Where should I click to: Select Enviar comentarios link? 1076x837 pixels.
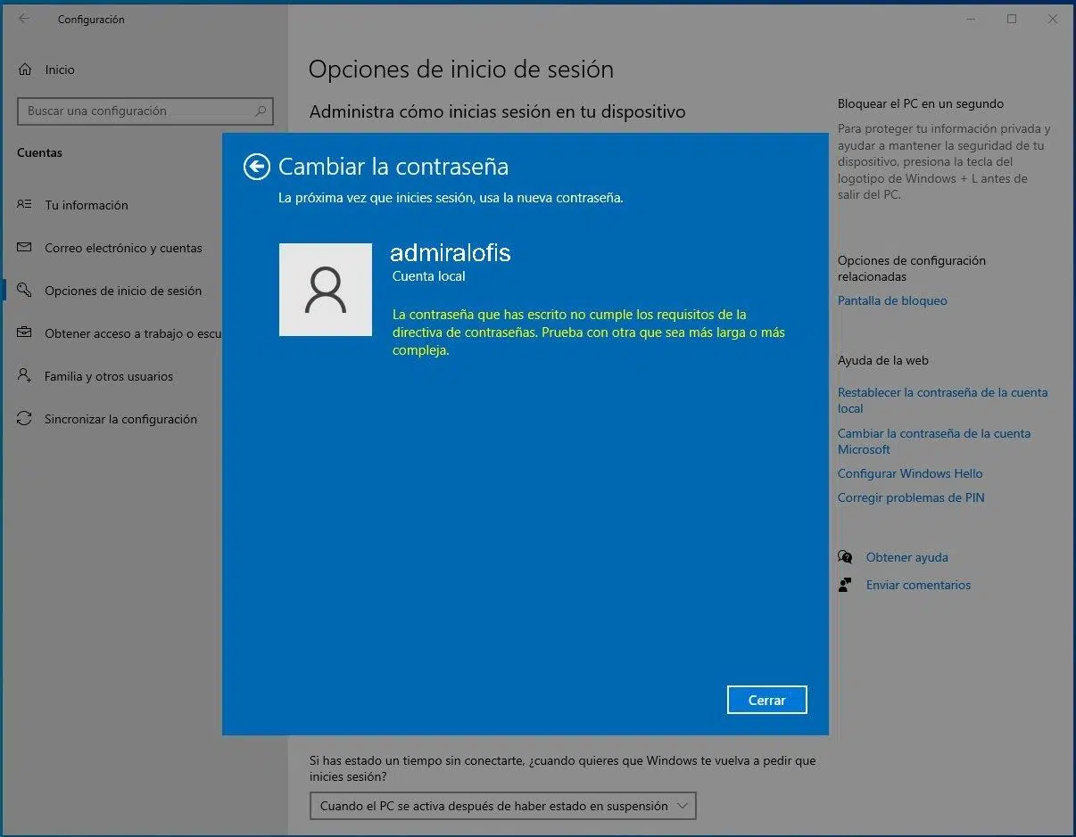point(918,585)
